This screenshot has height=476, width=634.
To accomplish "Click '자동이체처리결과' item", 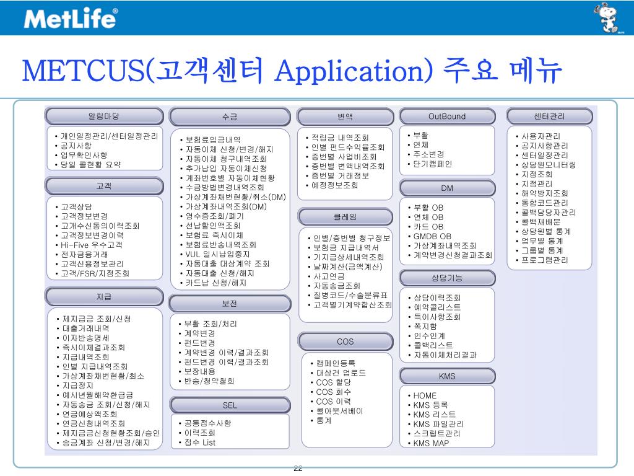I will [445, 355].
